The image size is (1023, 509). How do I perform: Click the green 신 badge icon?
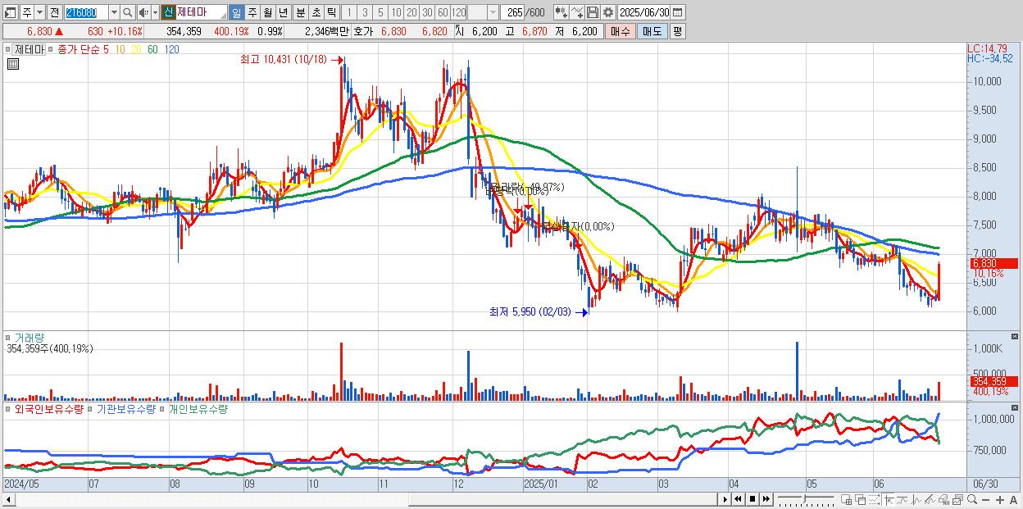pyautogui.click(x=167, y=13)
